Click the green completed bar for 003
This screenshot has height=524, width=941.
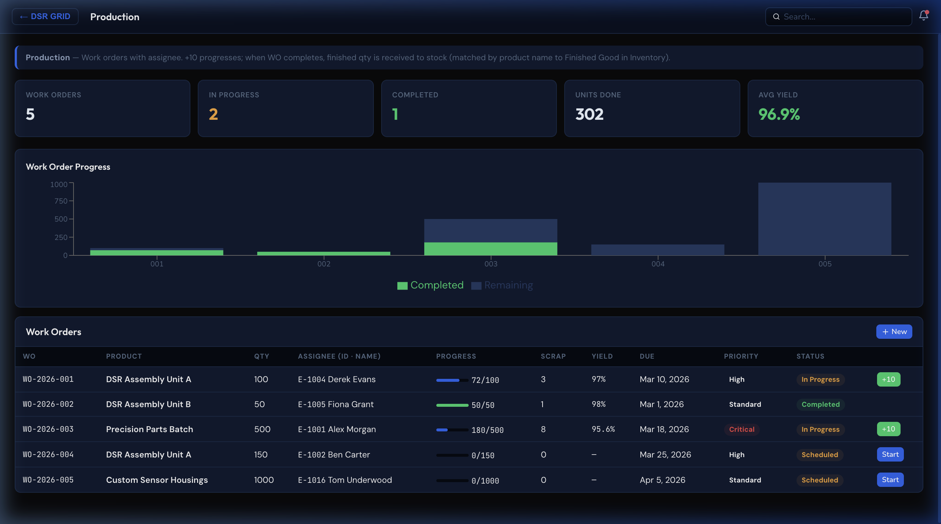click(x=490, y=249)
